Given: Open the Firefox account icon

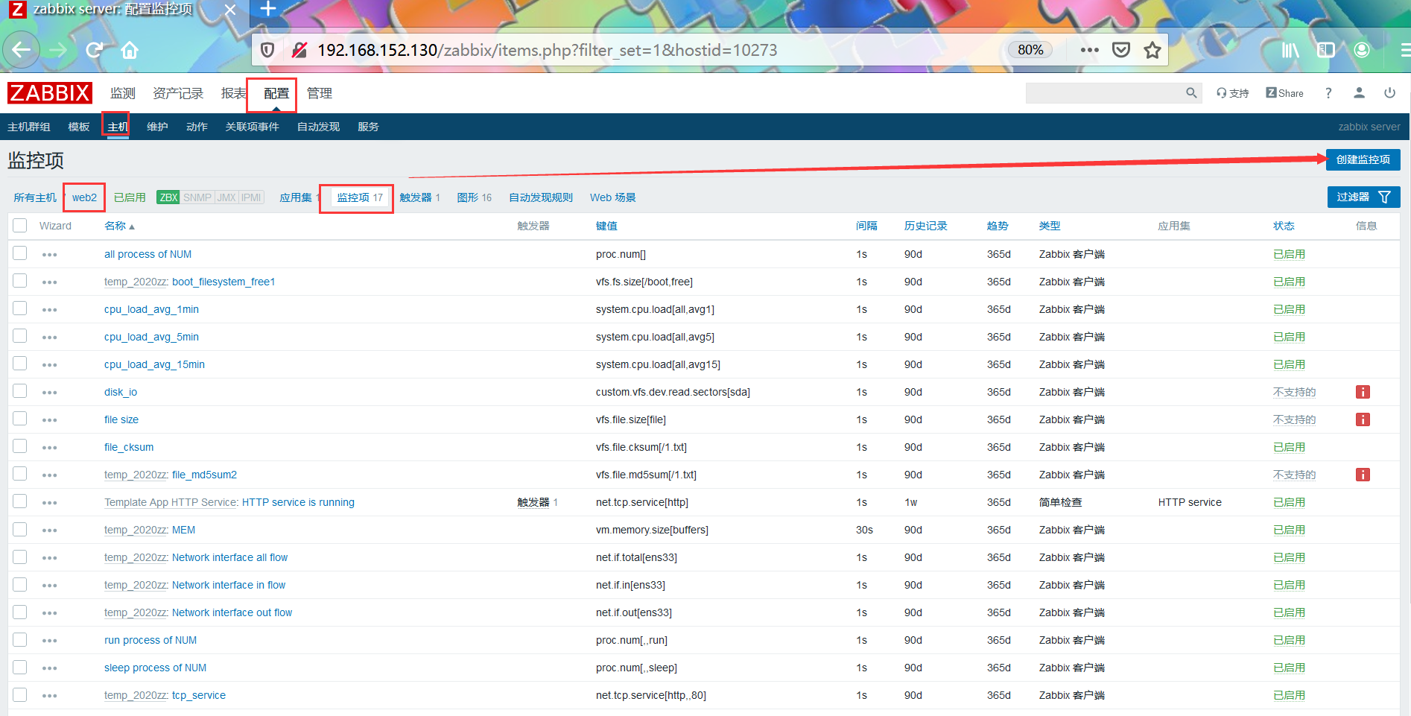Looking at the screenshot, I should click(1362, 50).
